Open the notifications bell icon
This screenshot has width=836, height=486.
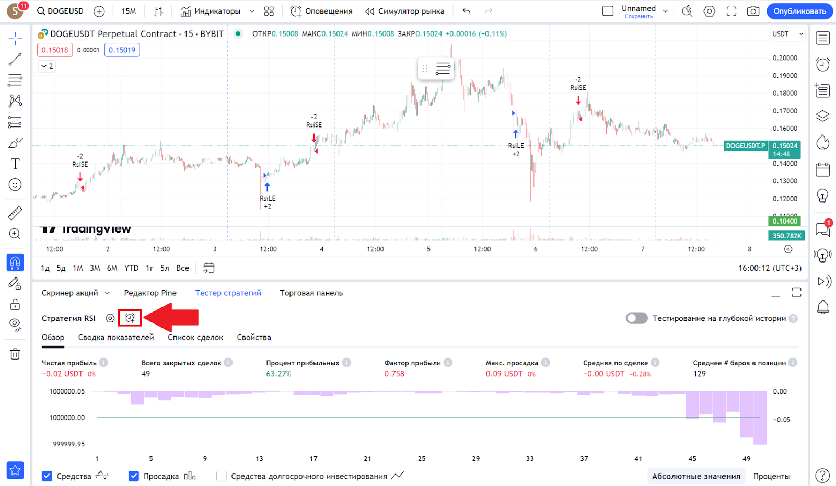tap(823, 307)
